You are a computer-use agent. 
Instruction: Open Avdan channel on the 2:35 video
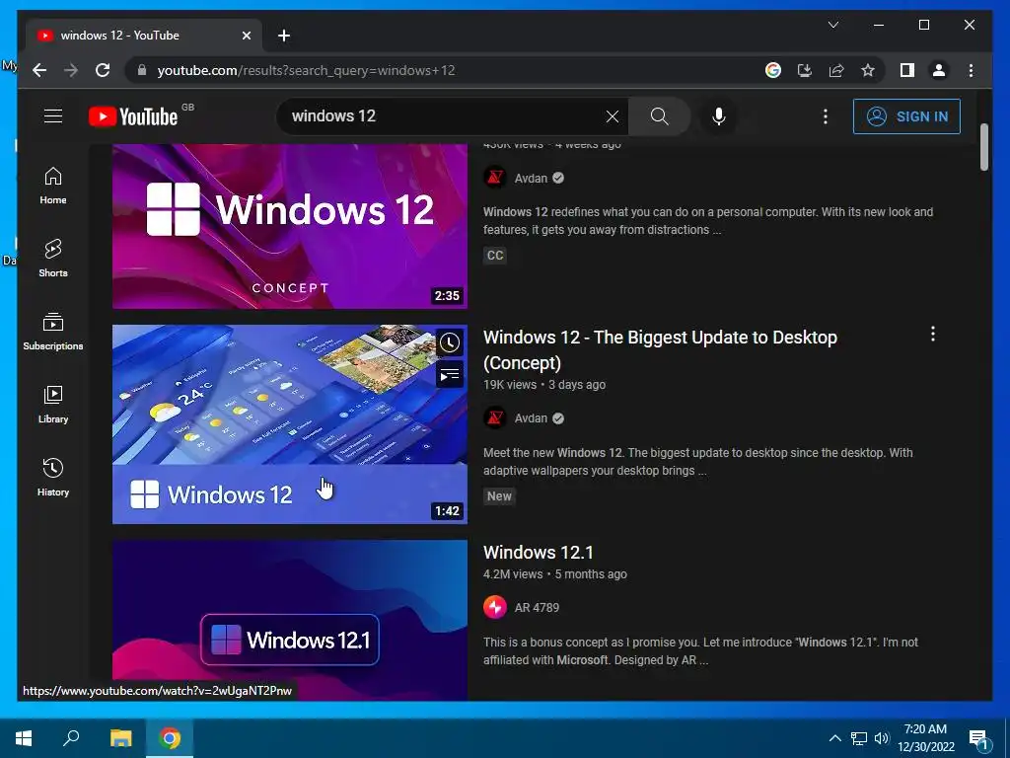(531, 179)
